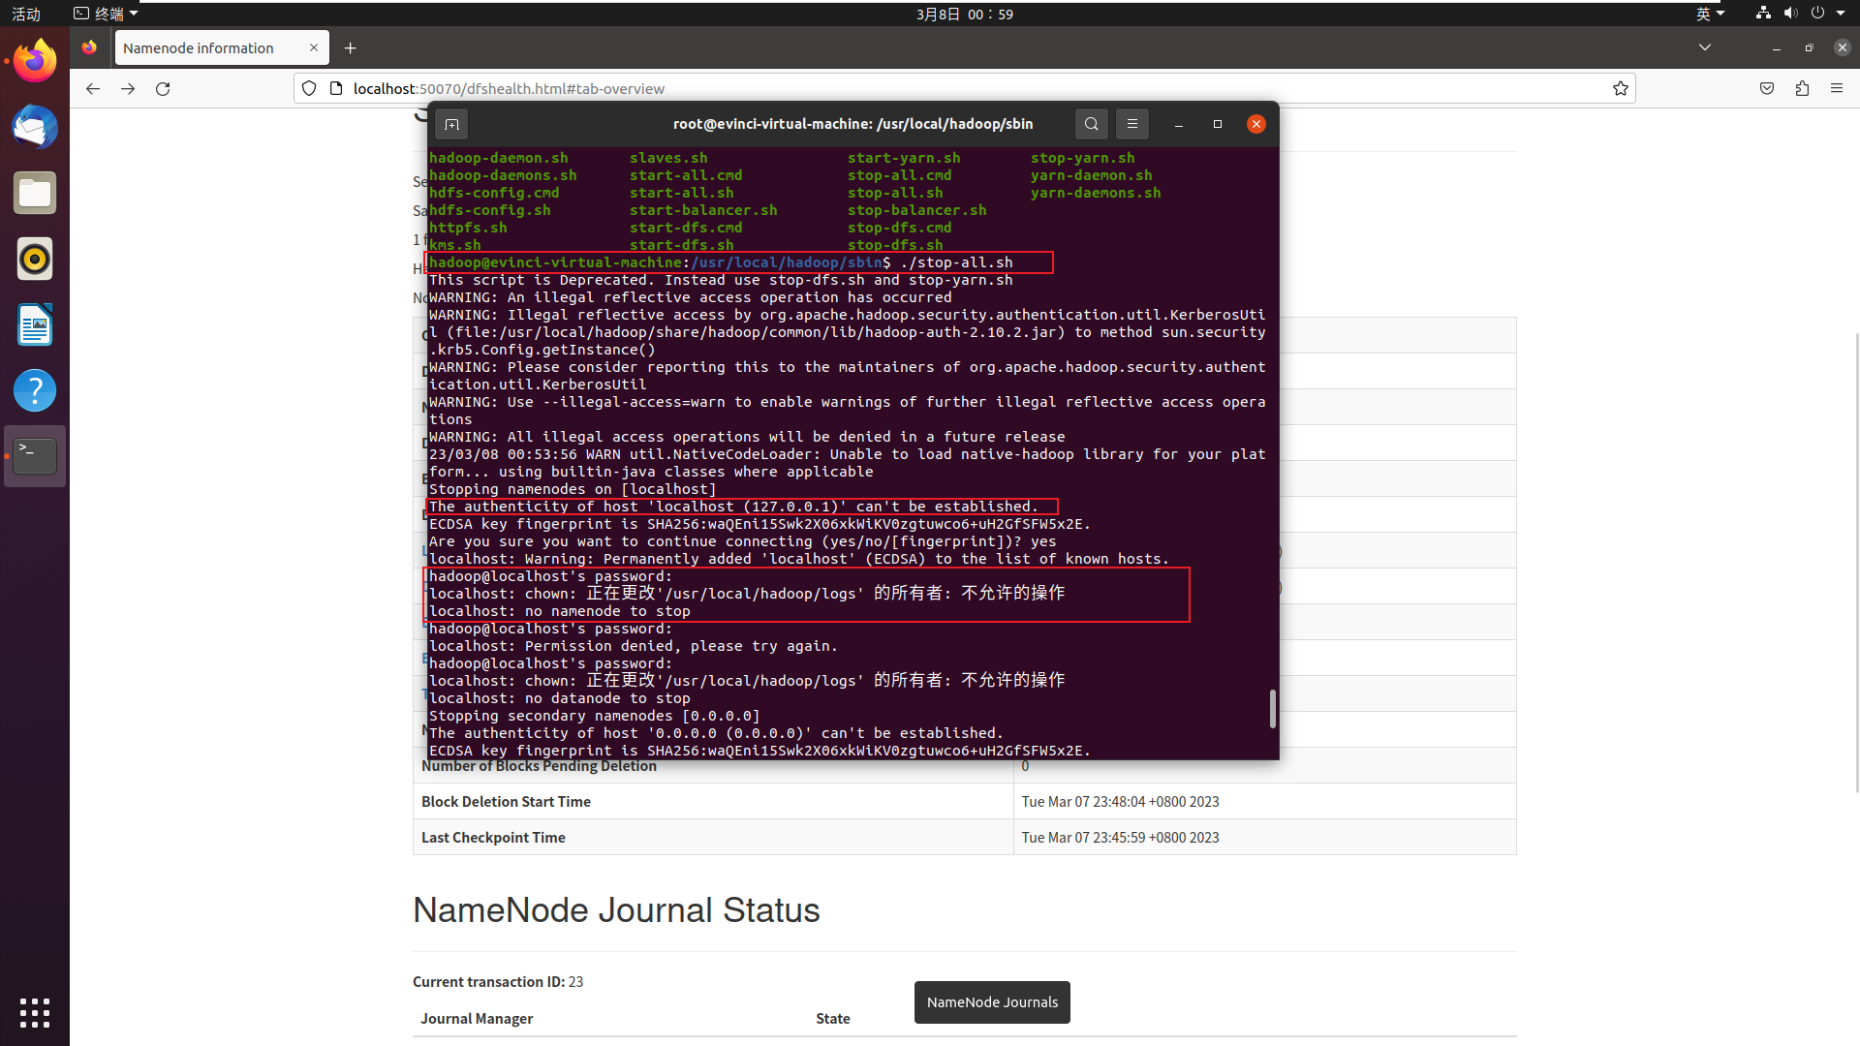Viewport: 1860px width, 1046px height.
Task: Click the Journal Manager column header
Action: [477, 1019]
